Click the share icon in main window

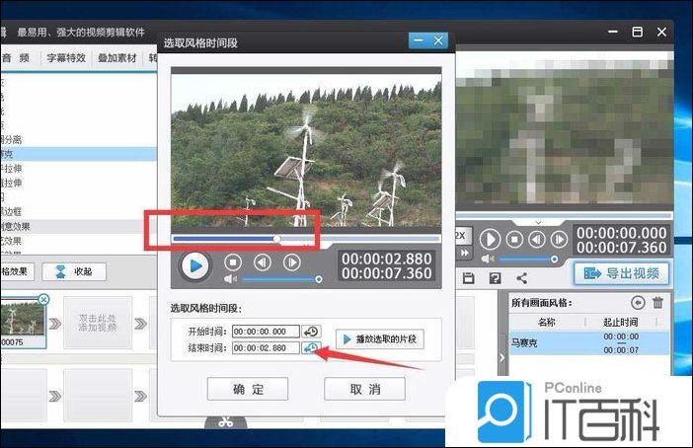[x=521, y=278]
